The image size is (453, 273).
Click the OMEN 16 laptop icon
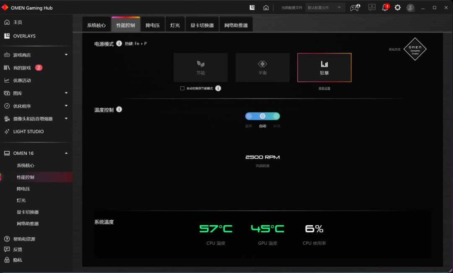(7, 153)
